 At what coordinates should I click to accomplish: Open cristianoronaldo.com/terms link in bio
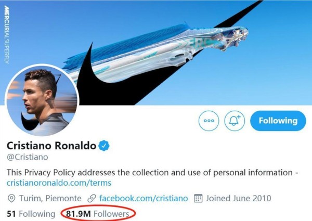pos(59,183)
